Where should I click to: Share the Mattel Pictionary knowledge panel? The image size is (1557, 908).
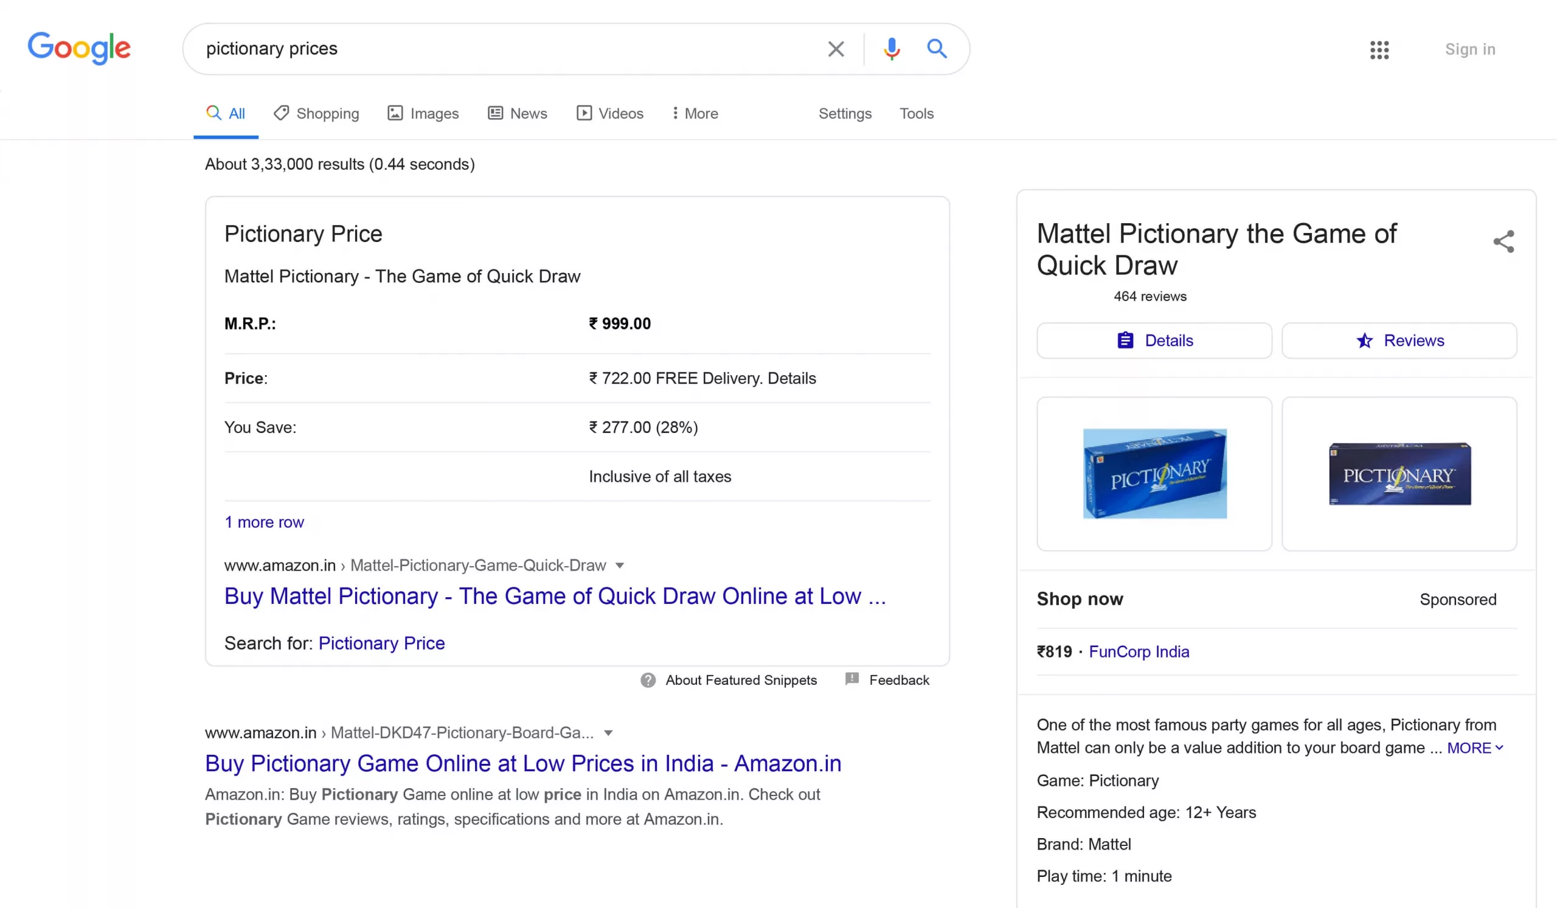1503,241
